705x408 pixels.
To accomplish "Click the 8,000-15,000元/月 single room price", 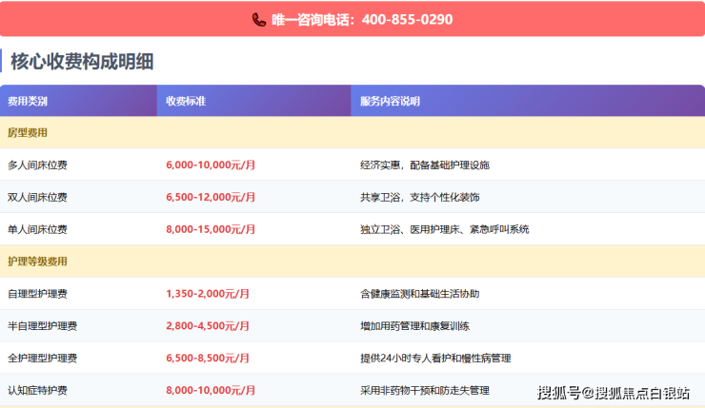I will (211, 229).
